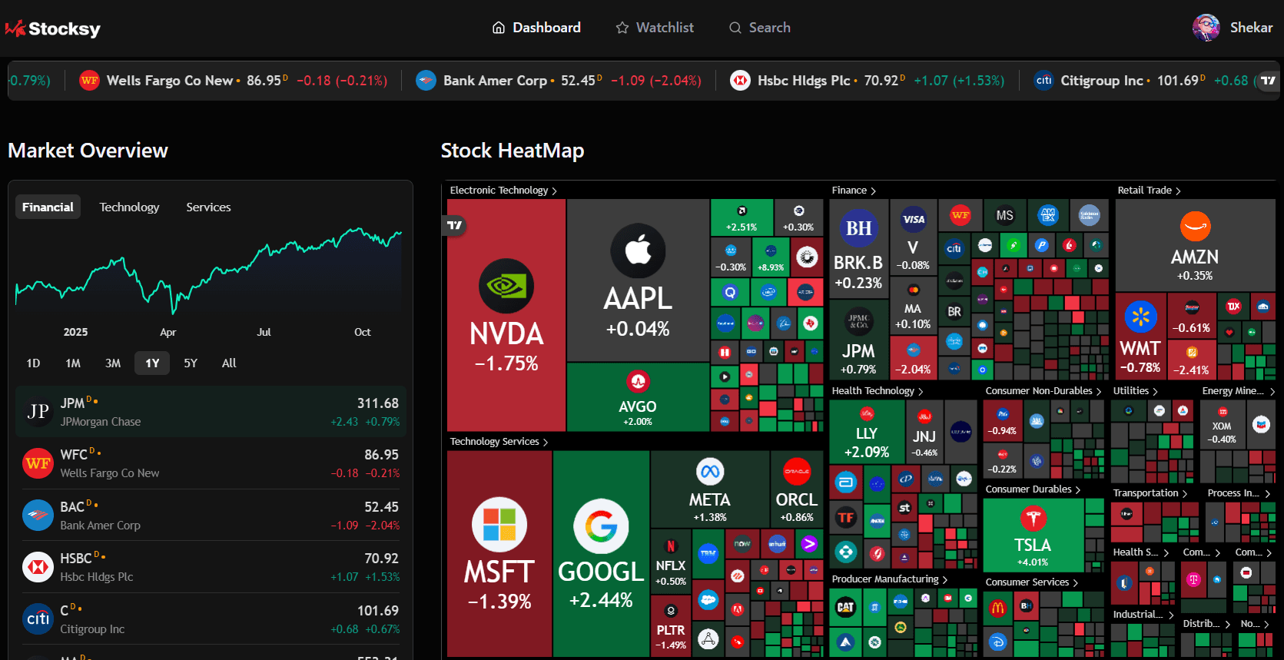The image size is (1284, 660).
Task: Click the Visa heatmap tile
Action: coord(913,238)
